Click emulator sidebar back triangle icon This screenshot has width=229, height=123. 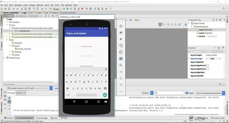coord(121,72)
